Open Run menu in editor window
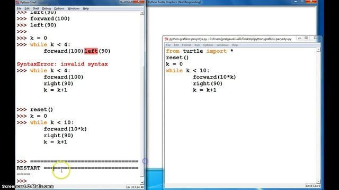 197,45
